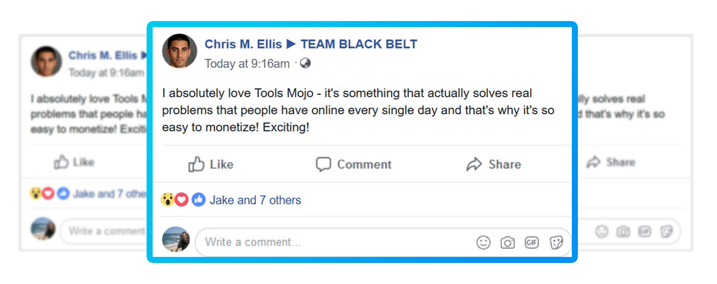View 'Jake and 7 others' reactions list
717x284 pixels.
point(255,200)
